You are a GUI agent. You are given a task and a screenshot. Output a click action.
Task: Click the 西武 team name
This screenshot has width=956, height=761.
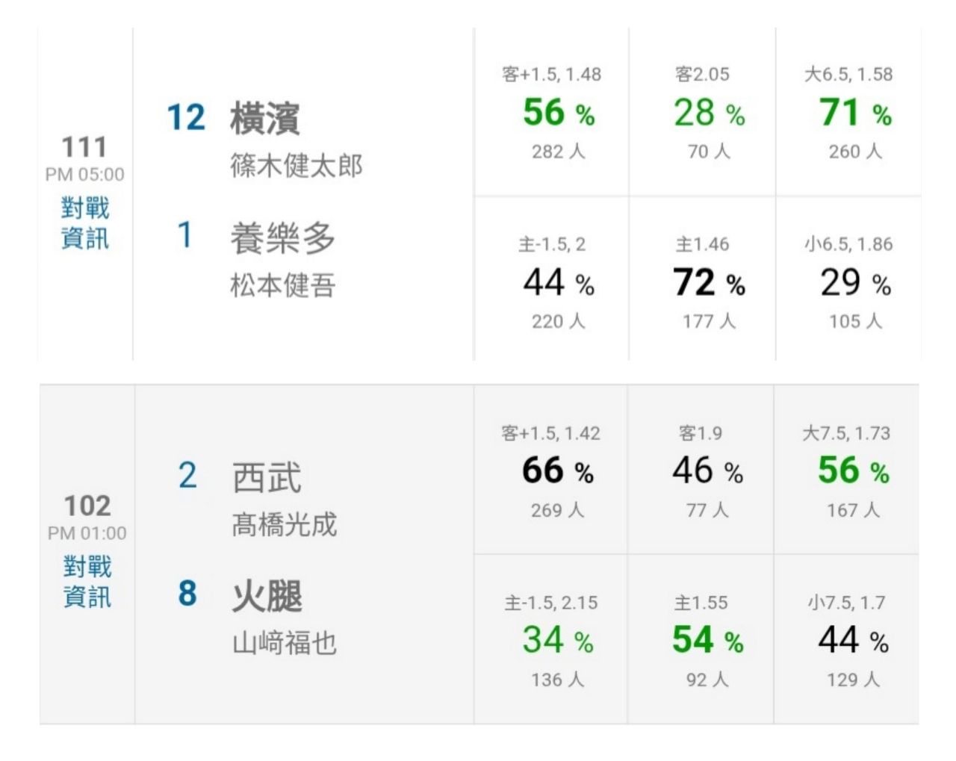pos(267,477)
